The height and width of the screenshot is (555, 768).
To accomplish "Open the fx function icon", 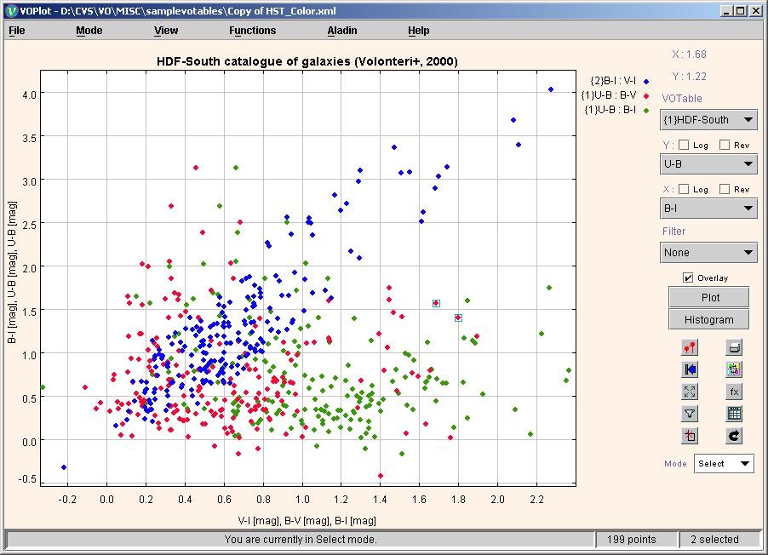I will [x=734, y=392].
